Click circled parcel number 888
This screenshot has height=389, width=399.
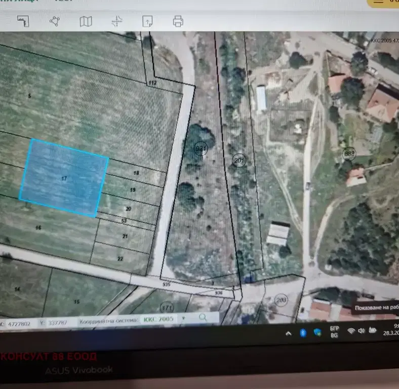point(349,154)
